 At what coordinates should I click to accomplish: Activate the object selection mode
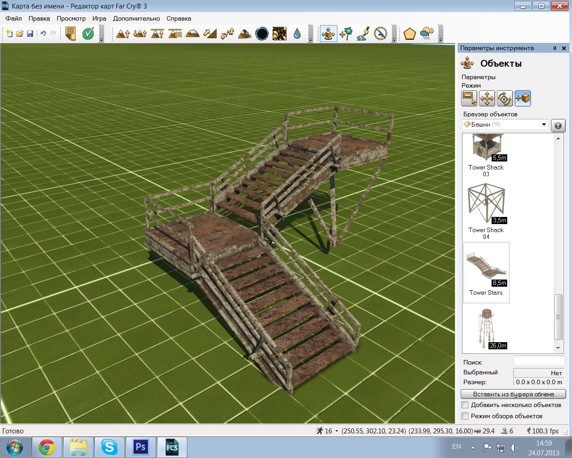tap(469, 98)
